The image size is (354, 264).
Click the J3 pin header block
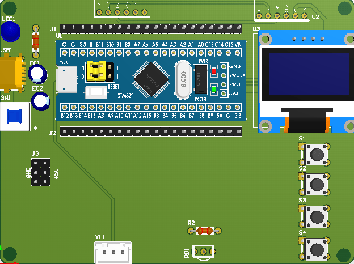coord(40,173)
